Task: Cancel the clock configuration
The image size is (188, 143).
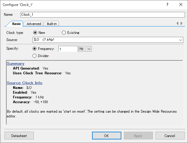Action: pos(170,136)
